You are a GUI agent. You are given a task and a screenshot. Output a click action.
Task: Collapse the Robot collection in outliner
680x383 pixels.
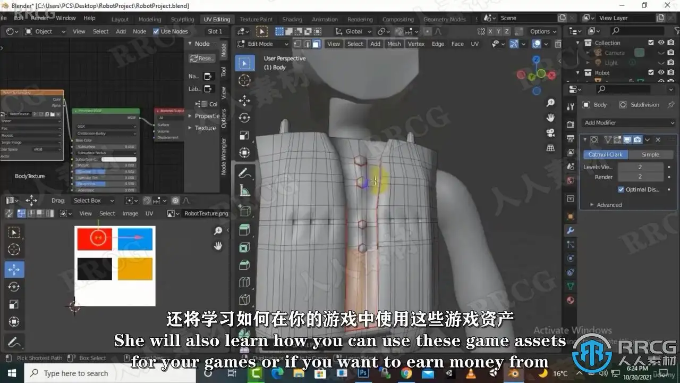pyautogui.click(x=579, y=72)
